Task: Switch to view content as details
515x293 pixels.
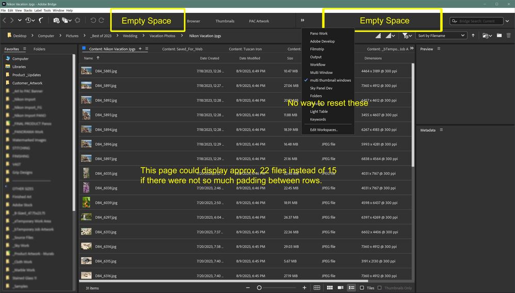Action: [x=341, y=288]
